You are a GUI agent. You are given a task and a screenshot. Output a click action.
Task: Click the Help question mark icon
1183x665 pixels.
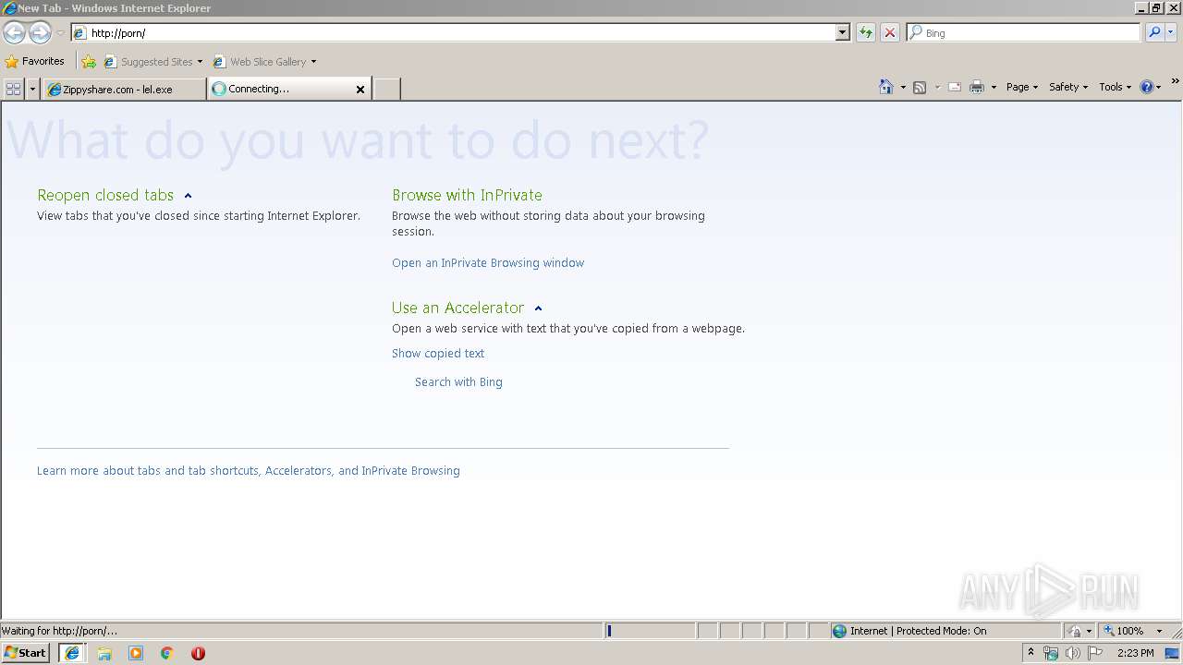coord(1147,87)
